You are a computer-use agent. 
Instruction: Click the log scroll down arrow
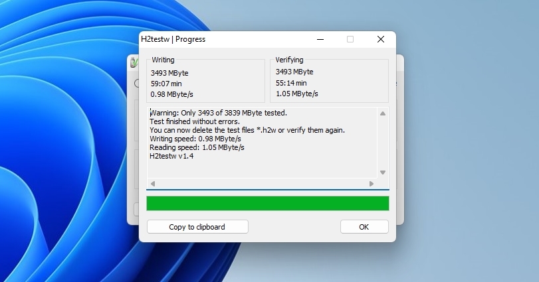383,173
